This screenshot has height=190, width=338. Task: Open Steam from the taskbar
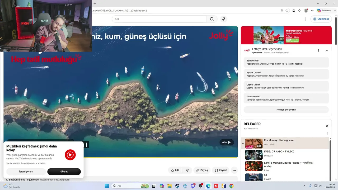(177, 186)
